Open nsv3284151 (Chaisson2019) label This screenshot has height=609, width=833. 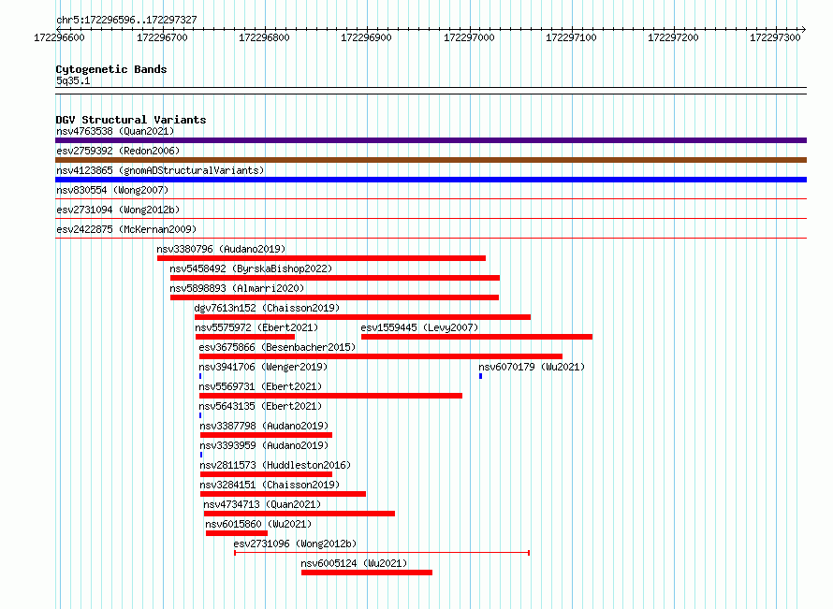click(270, 485)
